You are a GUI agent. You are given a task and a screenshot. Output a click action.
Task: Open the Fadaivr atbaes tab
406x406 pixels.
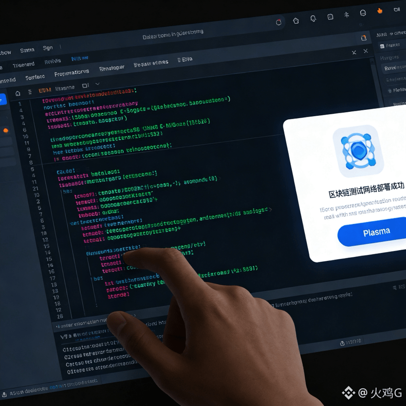click(x=151, y=63)
